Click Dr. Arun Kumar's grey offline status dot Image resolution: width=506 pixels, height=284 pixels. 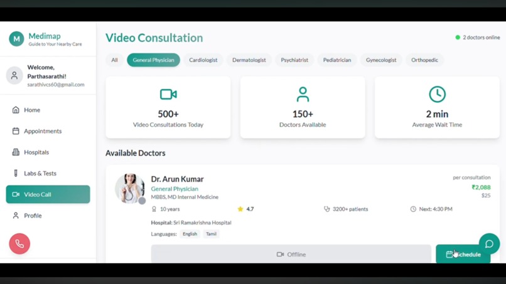click(x=142, y=201)
